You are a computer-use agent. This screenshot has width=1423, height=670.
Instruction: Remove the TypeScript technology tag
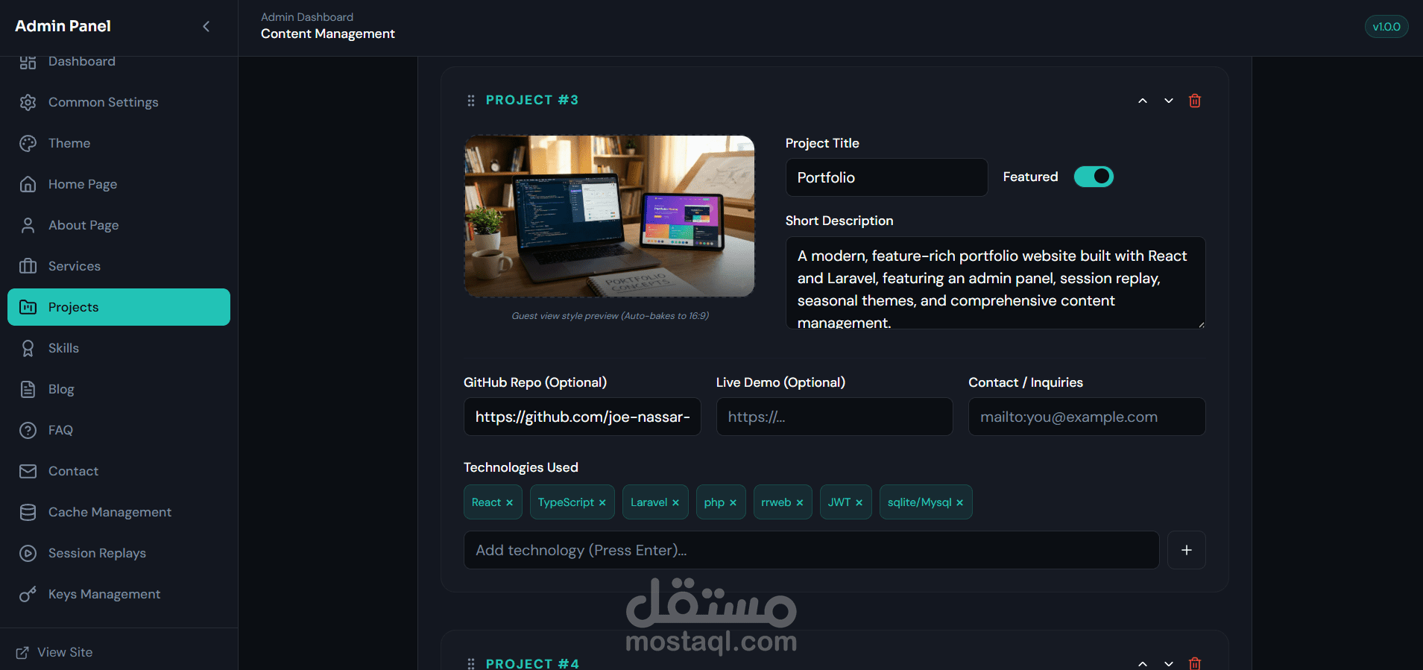[602, 503]
